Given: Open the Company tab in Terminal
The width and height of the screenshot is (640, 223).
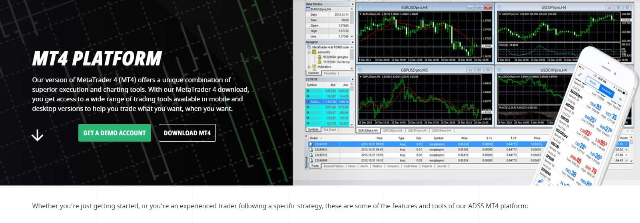Looking at the screenshot, I should tap(393, 166).
